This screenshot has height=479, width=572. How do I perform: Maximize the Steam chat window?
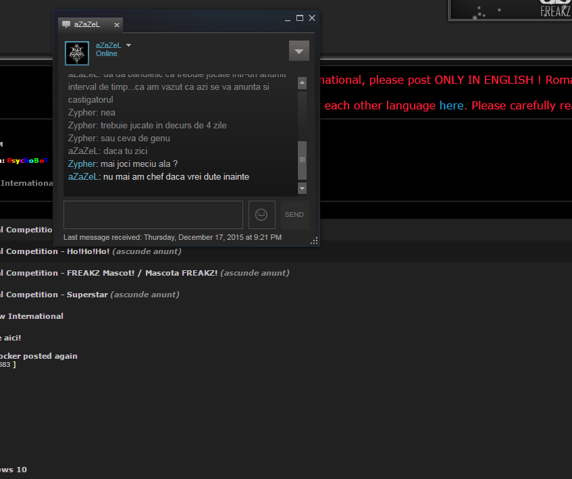pyautogui.click(x=300, y=18)
